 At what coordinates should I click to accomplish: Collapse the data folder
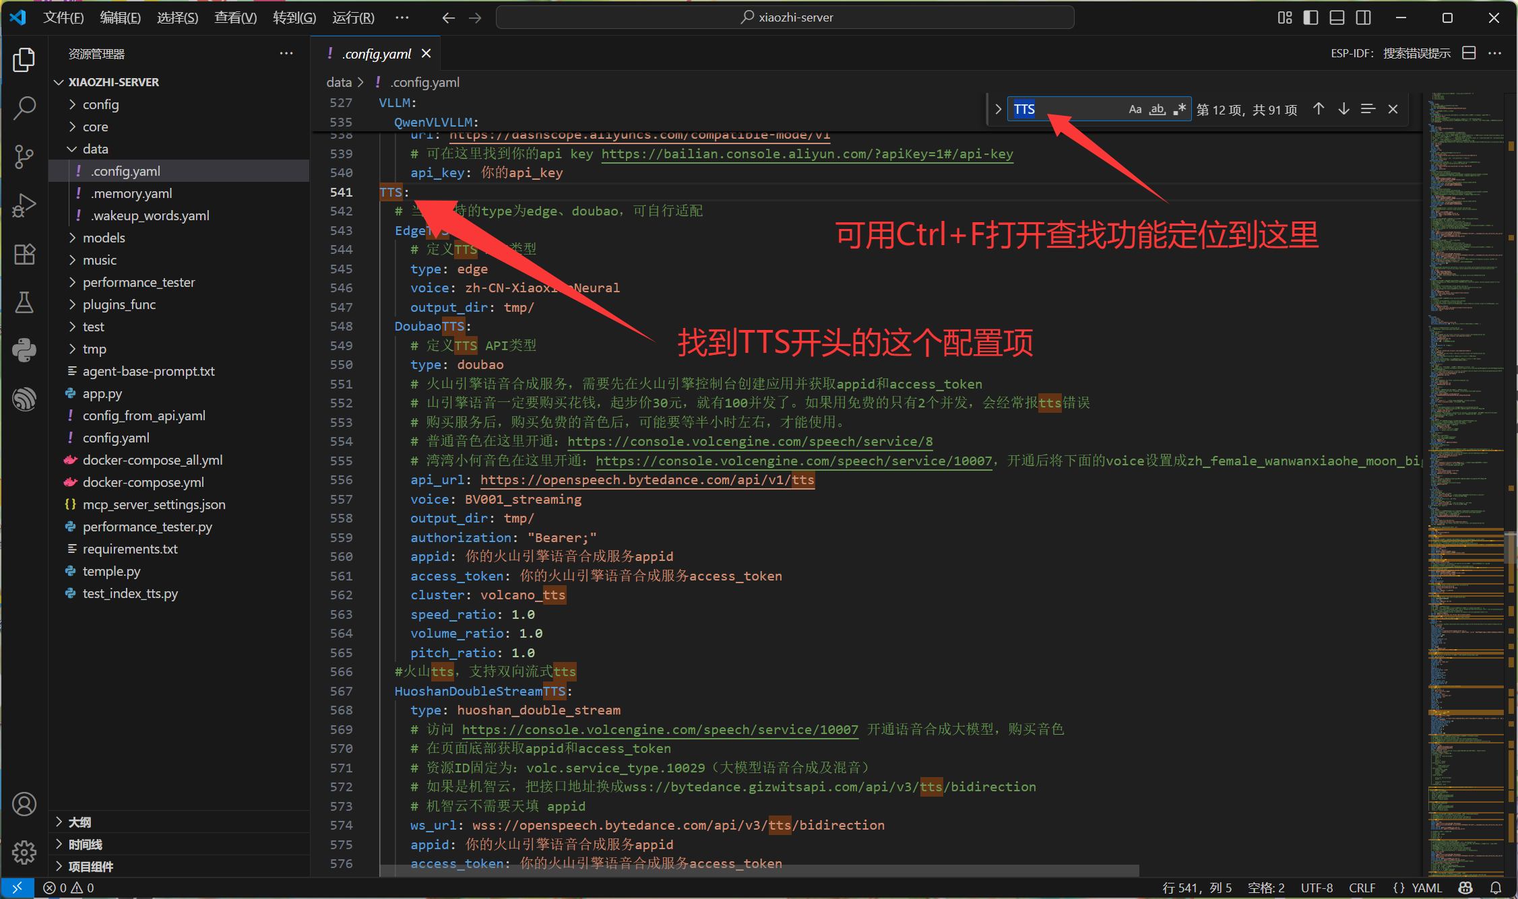click(95, 149)
